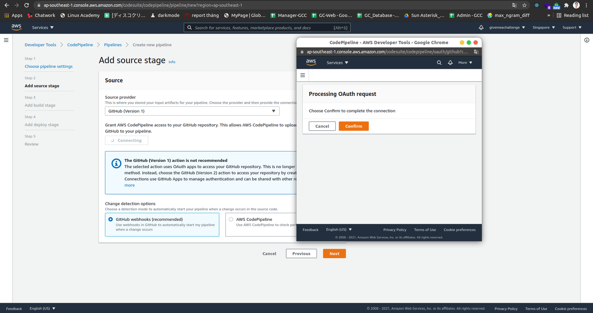Open notifications bell in main AWS console
593x313 pixels.
(481, 28)
